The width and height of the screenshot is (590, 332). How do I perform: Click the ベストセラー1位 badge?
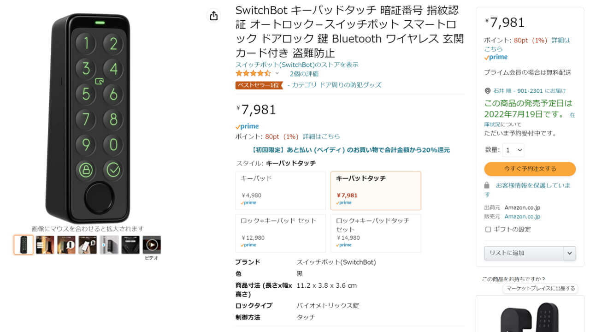click(258, 85)
